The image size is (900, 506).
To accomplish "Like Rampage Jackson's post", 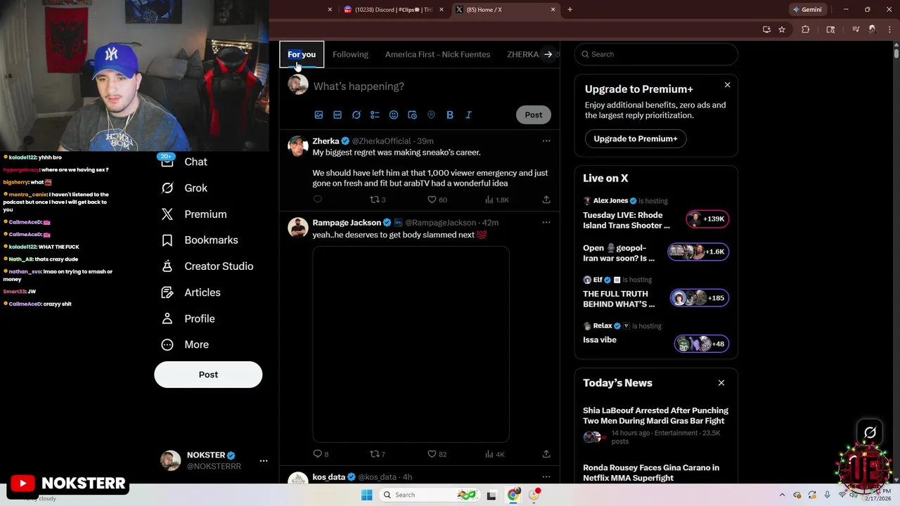I will (x=437, y=454).
